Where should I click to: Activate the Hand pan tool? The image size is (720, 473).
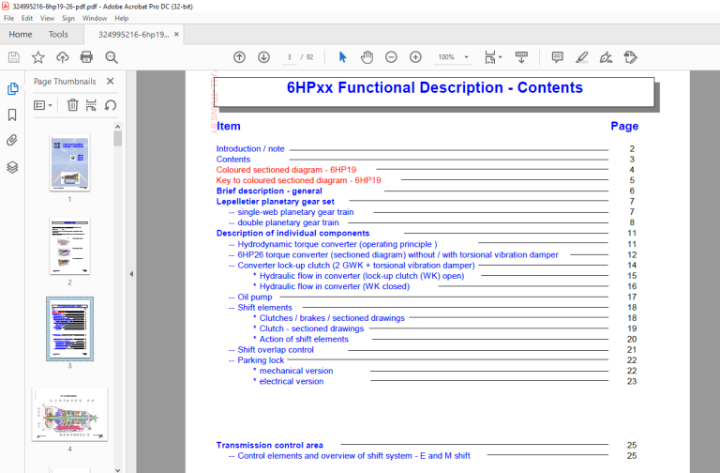[367, 57]
